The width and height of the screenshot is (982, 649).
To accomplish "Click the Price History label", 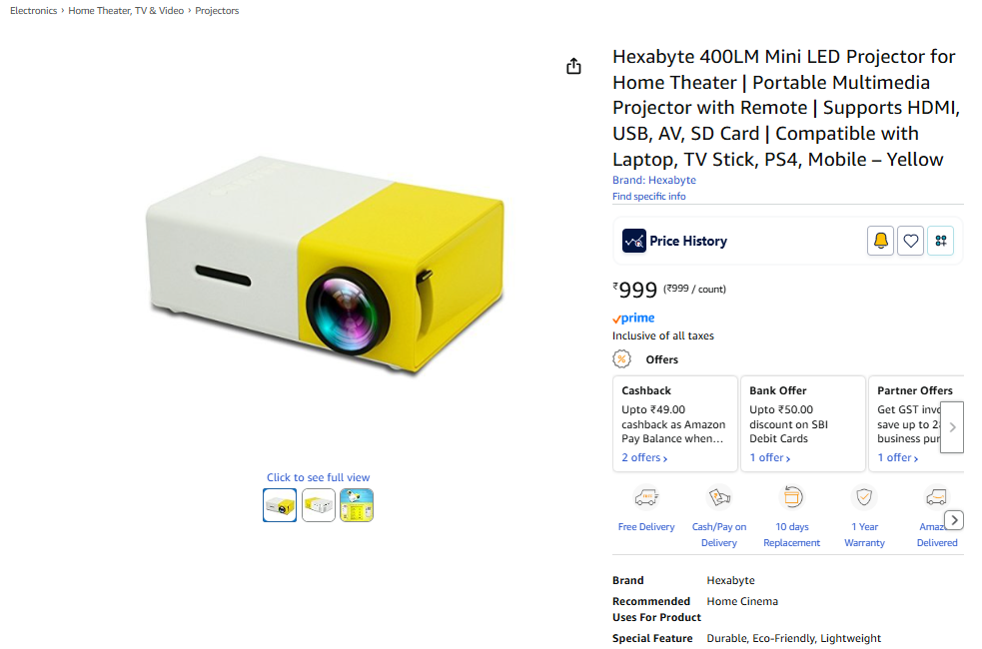I will tap(688, 241).
